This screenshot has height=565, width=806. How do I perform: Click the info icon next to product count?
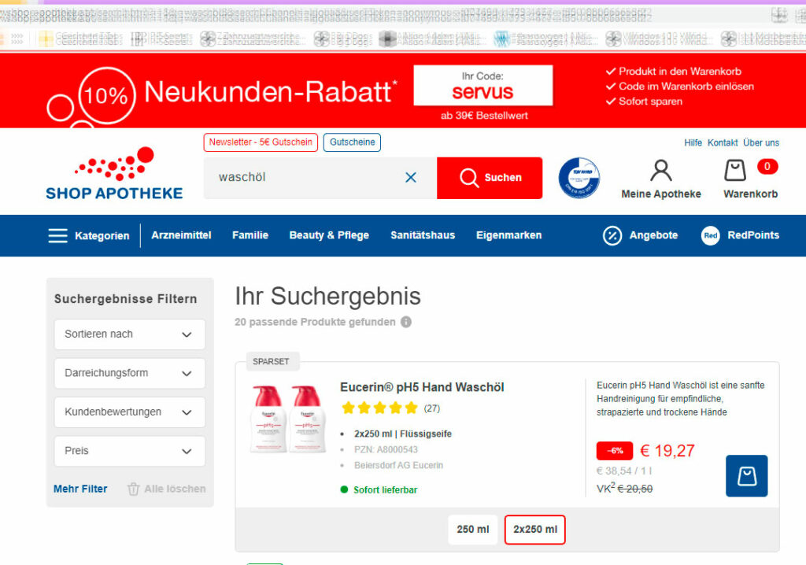click(x=406, y=322)
